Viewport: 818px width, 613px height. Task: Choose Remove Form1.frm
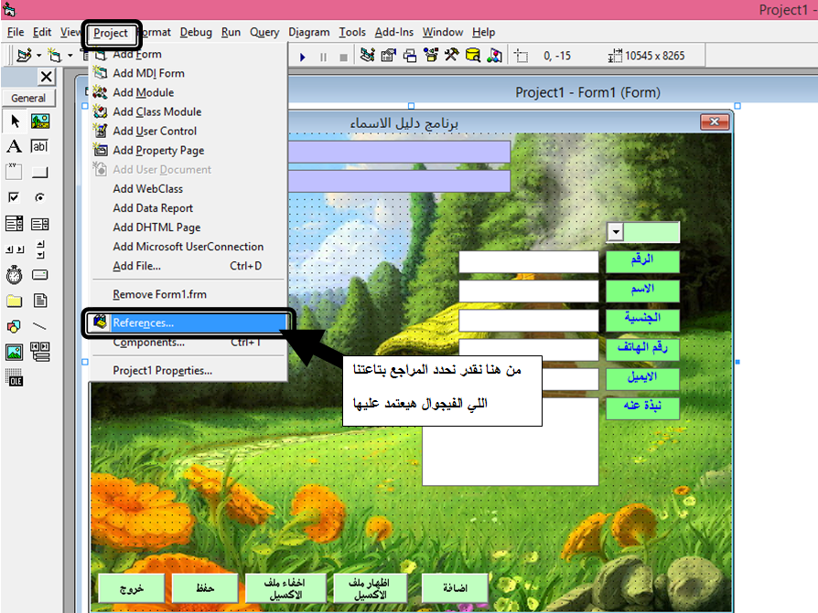[x=159, y=295]
